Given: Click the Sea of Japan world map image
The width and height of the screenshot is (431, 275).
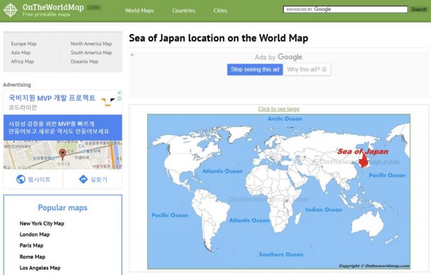Looking at the screenshot, I should tap(279, 191).
